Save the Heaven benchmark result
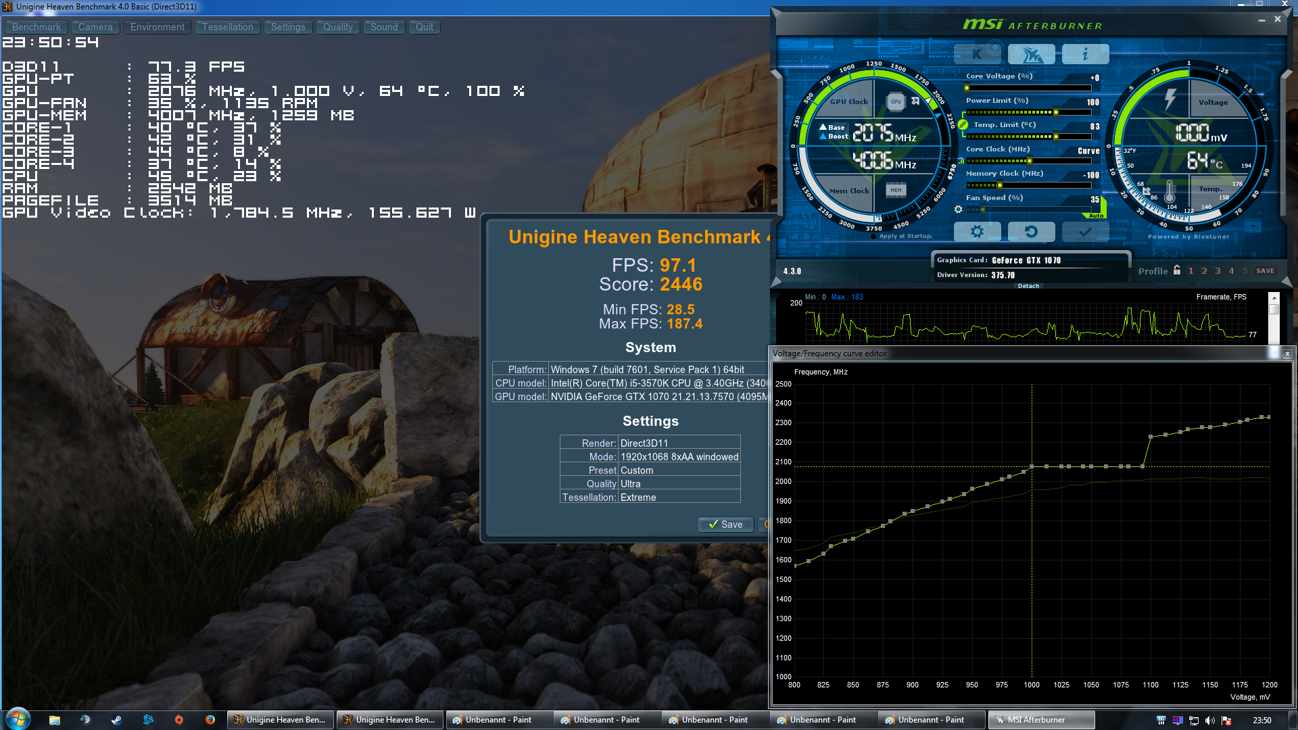The height and width of the screenshot is (730, 1298). pos(725,525)
